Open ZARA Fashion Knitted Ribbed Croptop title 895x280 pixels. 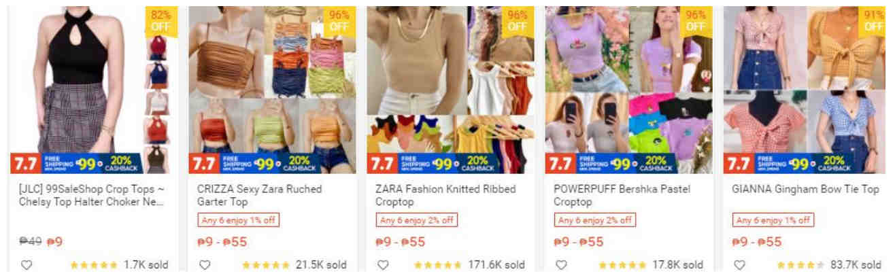pyautogui.click(x=445, y=196)
